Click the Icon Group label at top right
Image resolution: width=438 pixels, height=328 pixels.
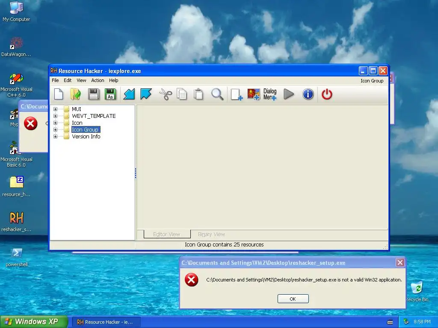point(372,81)
